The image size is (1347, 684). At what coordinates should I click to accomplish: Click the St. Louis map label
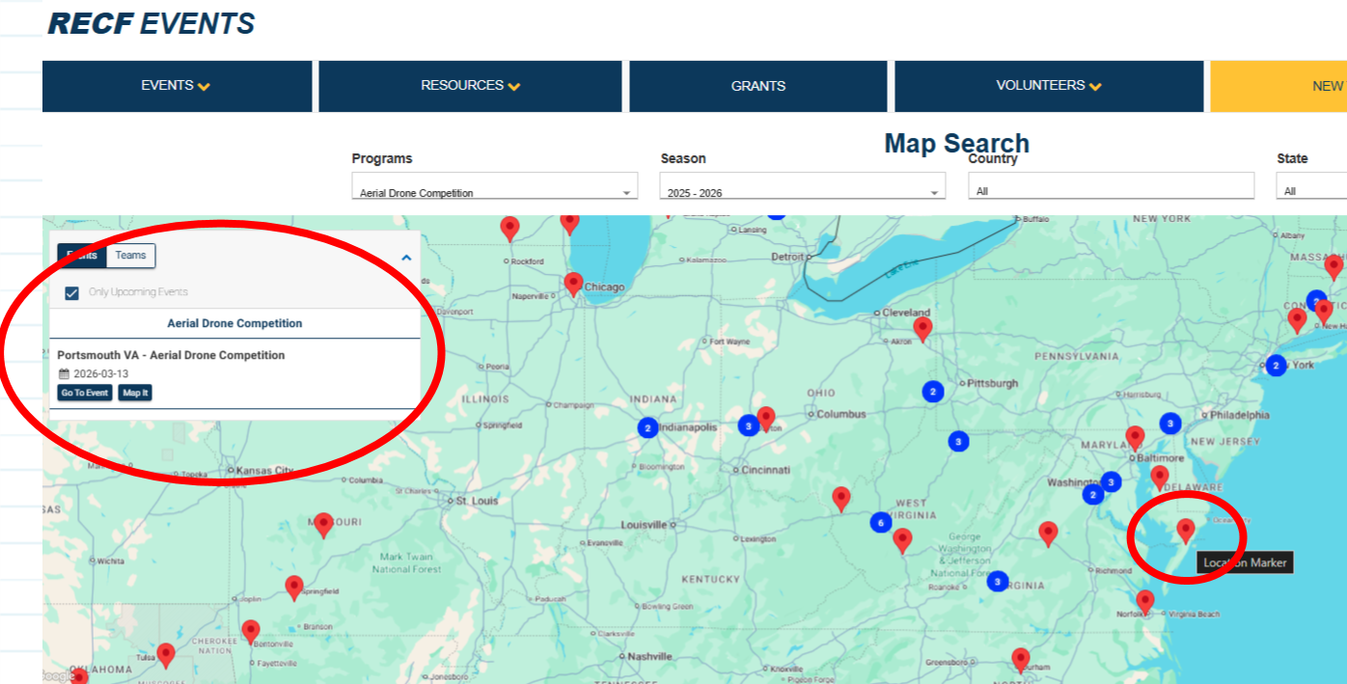pos(476,501)
